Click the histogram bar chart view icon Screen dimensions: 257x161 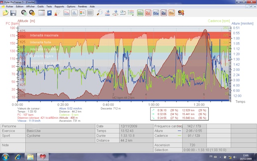click(75, 13)
